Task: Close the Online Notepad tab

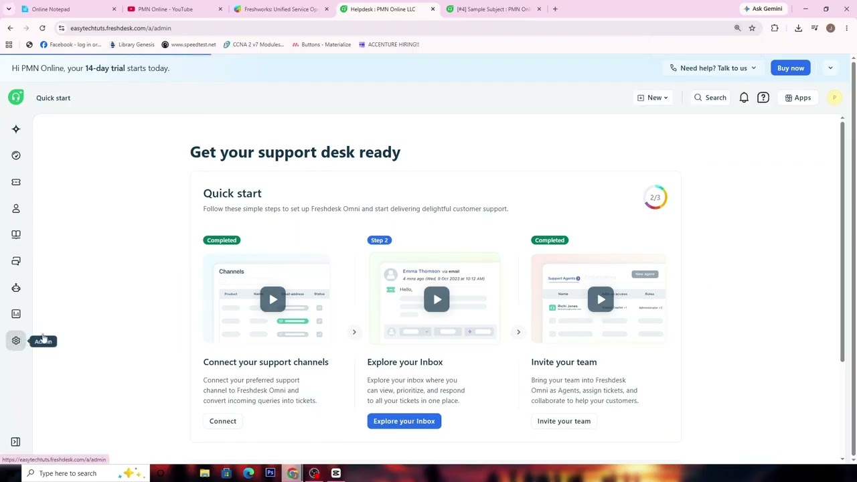Action: [114, 9]
